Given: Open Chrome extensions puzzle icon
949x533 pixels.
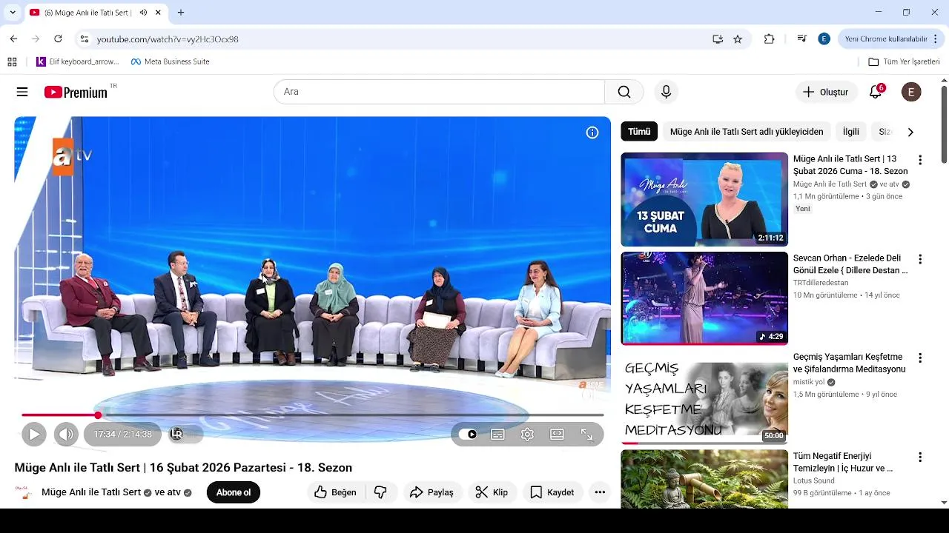Looking at the screenshot, I should pos(769,39).
